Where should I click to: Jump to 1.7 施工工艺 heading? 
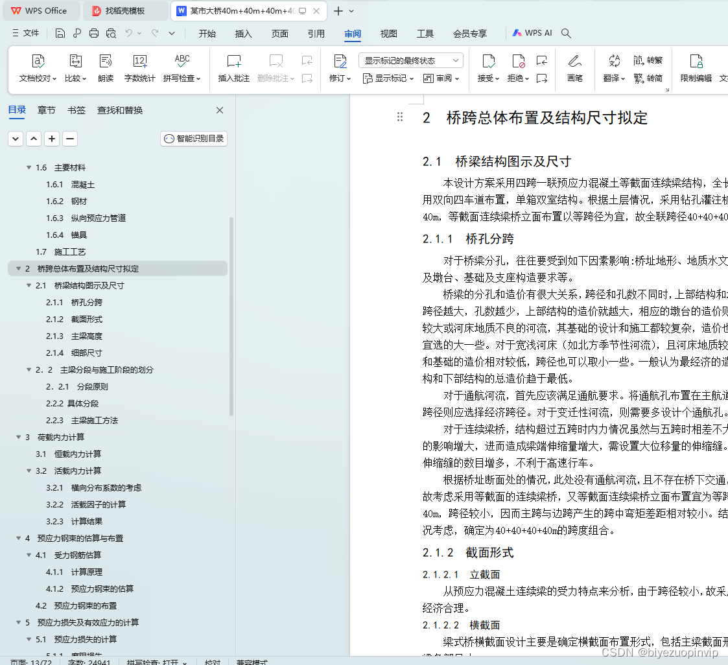[x=61, y=252]
